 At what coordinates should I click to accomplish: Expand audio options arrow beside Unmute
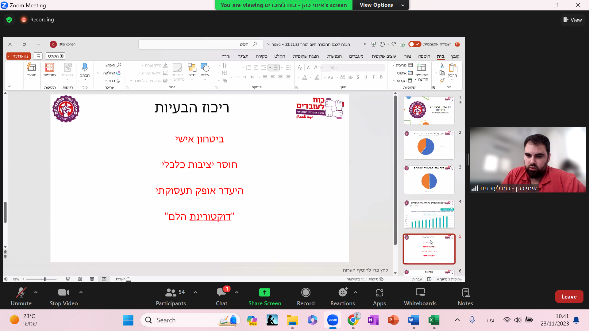coord(36,292)
